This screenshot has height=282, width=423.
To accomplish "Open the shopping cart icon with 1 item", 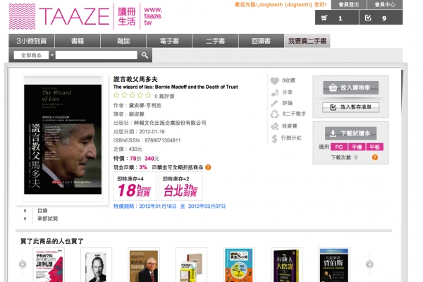I will point(324,18).
